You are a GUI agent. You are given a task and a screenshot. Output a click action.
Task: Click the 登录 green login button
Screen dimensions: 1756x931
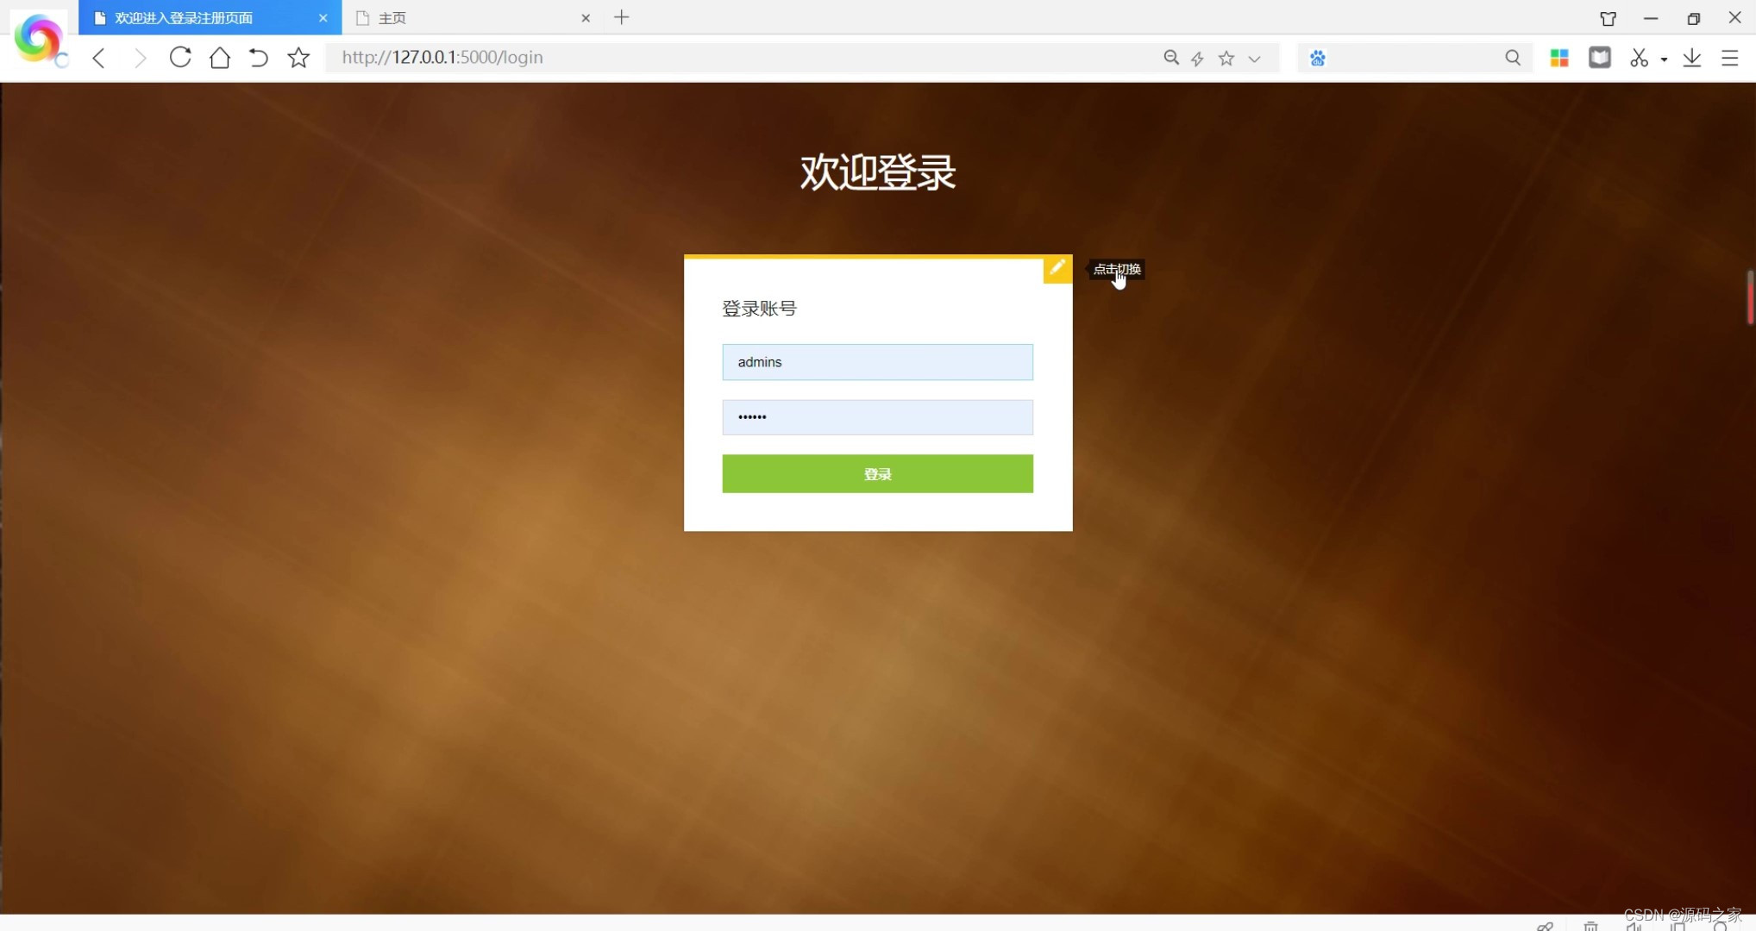pos(877,473)
